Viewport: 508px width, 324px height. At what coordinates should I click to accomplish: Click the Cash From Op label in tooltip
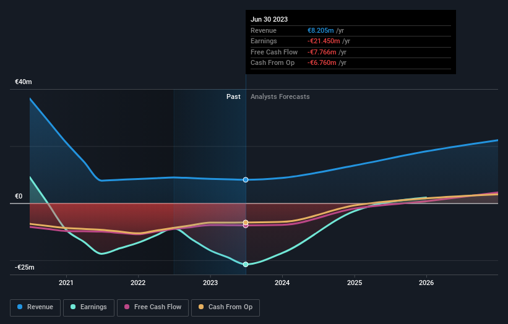[x=272, y=63]
